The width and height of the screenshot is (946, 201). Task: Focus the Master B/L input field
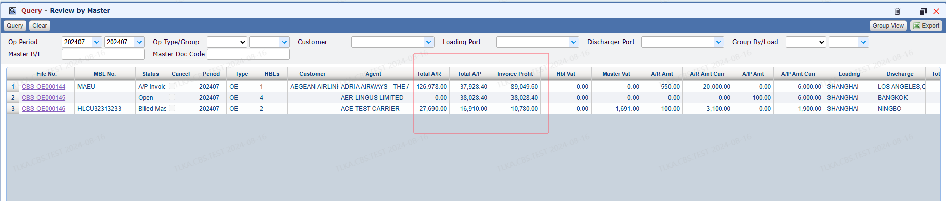click(103, 54)
